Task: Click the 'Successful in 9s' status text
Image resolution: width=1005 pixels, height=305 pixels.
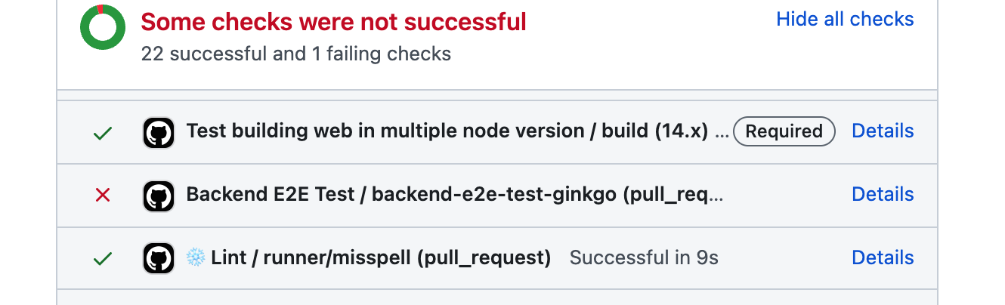Action: (x=644, y=258)
